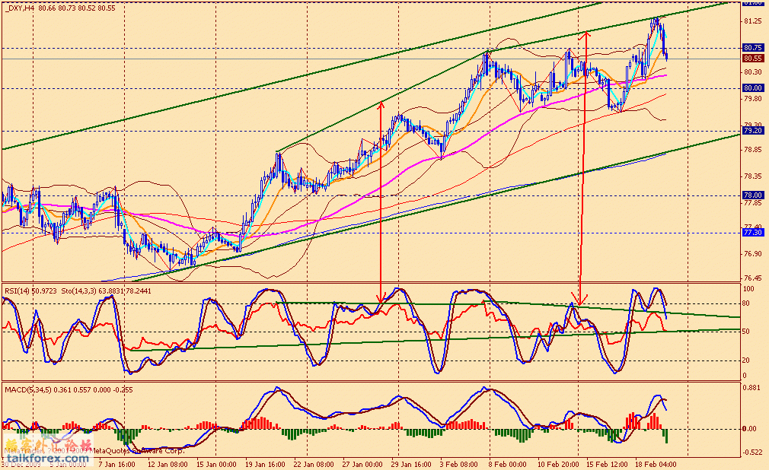This screenshot has width=769, height=470.
Task: Click the -0.522 MACD scale value
Action: 753,453
